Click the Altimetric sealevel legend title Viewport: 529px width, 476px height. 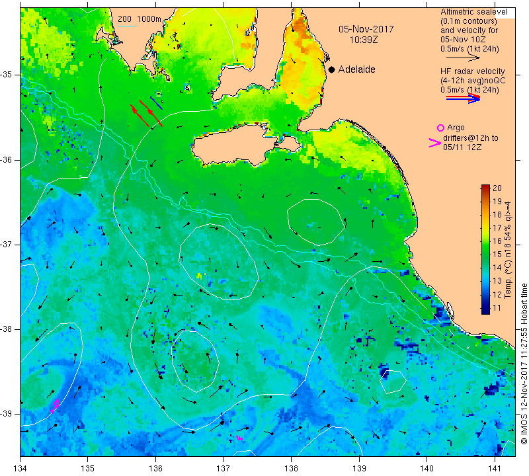tap(473, 12)
